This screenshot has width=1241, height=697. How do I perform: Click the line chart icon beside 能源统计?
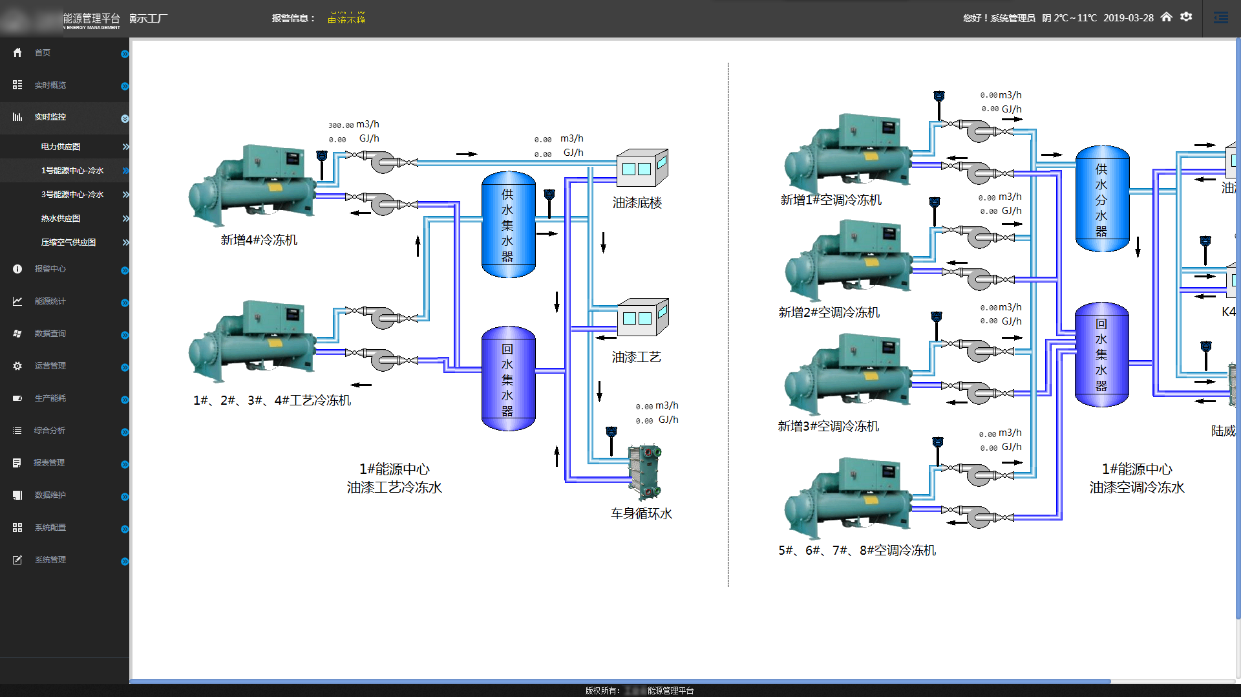17,301
